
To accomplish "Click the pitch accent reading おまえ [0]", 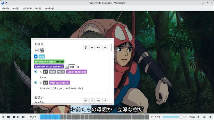I will [x=72, y=67].
